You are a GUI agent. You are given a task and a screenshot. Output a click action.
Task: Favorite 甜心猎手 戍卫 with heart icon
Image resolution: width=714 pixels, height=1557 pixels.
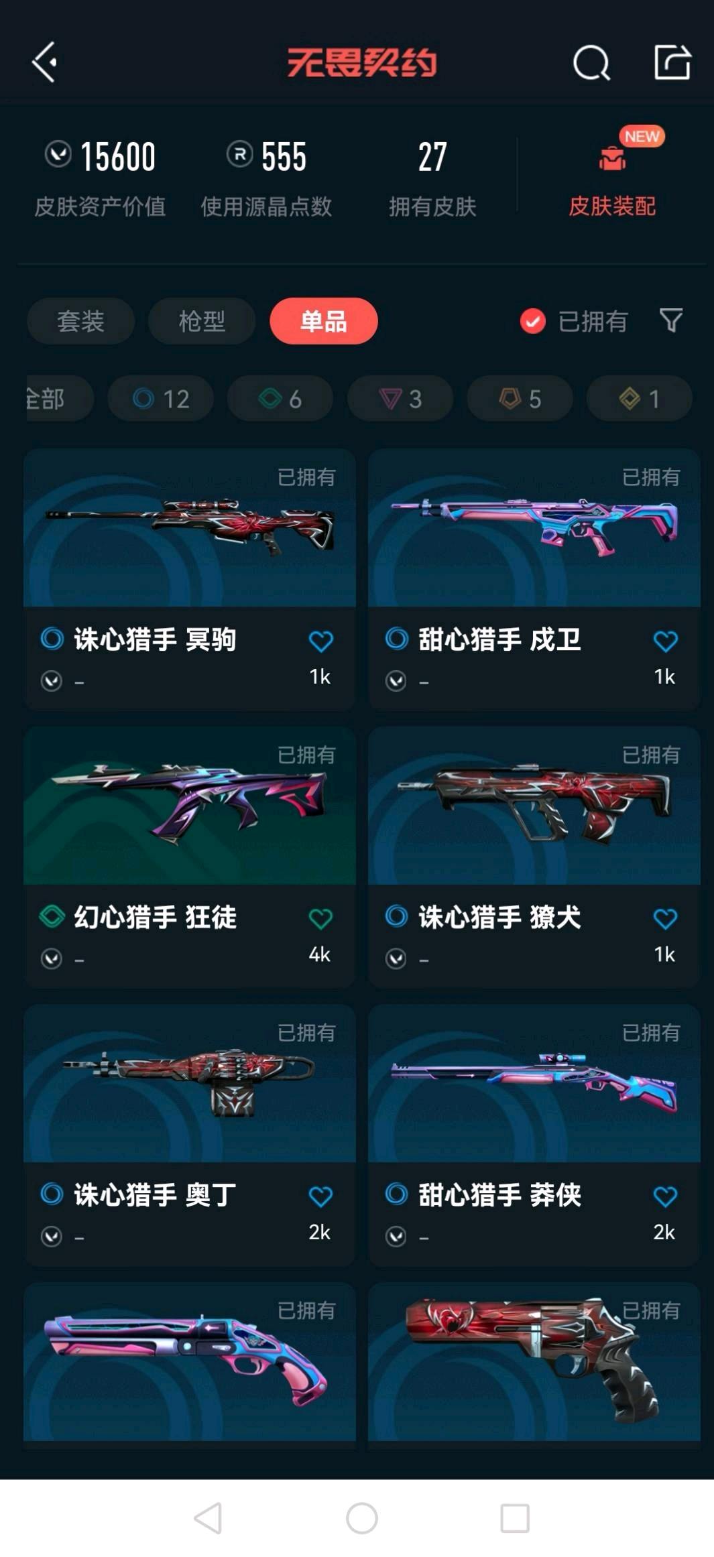pyautogui.click(x=665, y=641)
